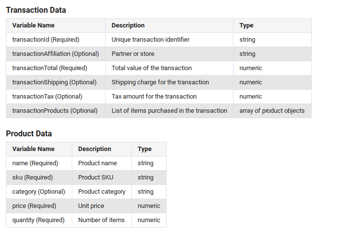This screenshot has width=355, height=230.
Task: Select the quantity (Required) cell
Action: pyautogui.click(x=38, y=220)
